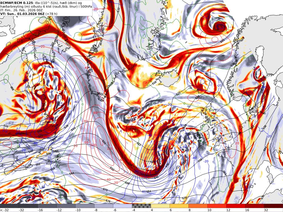Click the '-16' legend label
Image resolution: width=283 pixels, height=212 pixels.
click(x=40, y=210)
